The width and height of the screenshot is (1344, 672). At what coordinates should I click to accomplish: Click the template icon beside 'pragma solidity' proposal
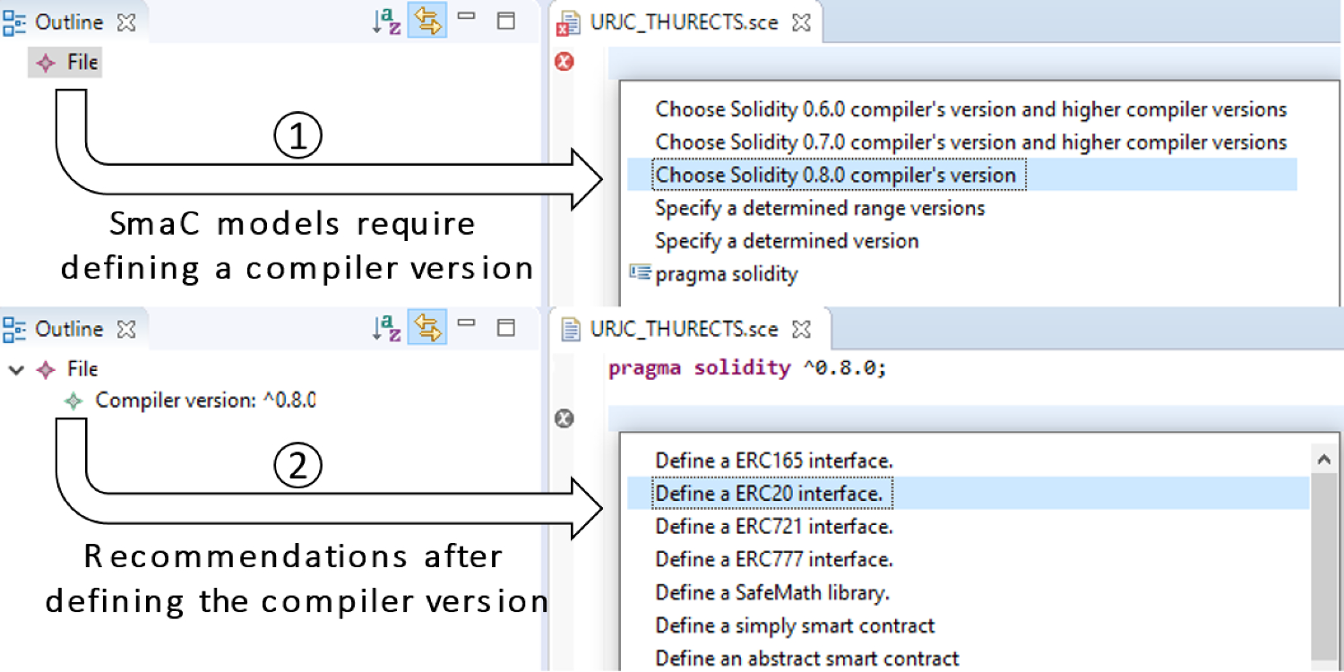(640, 272)
